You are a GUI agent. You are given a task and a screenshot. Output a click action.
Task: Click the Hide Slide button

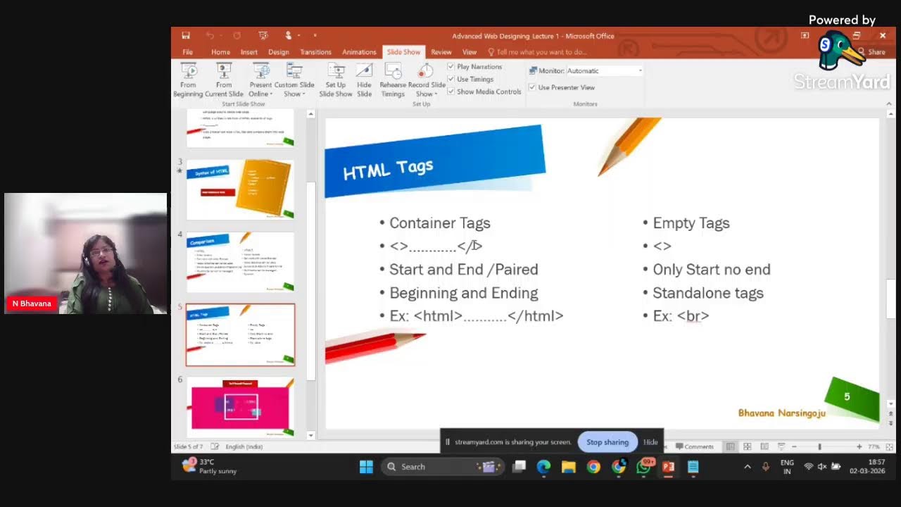click(364, 80)
